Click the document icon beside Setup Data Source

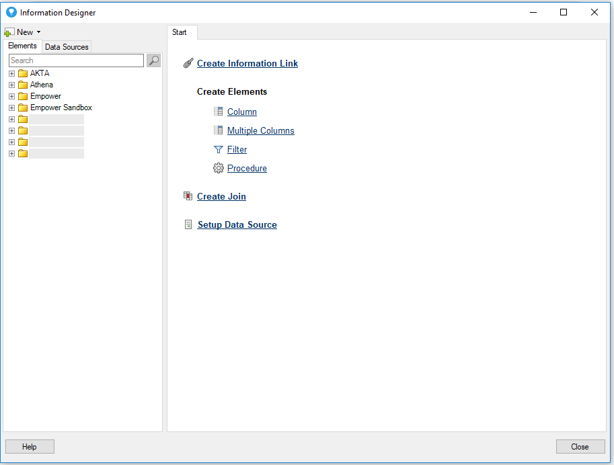tap(188, 224)
